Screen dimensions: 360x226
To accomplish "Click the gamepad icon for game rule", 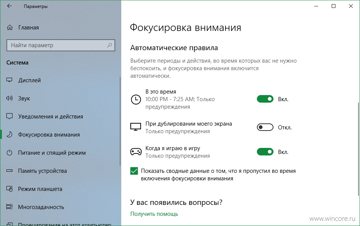I will (x=136, y=152).
